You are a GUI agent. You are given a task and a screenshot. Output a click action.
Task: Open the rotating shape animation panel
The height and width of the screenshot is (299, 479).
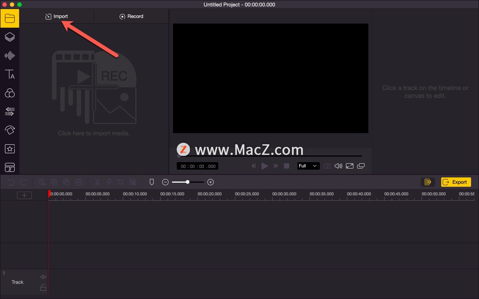(10, 130)
